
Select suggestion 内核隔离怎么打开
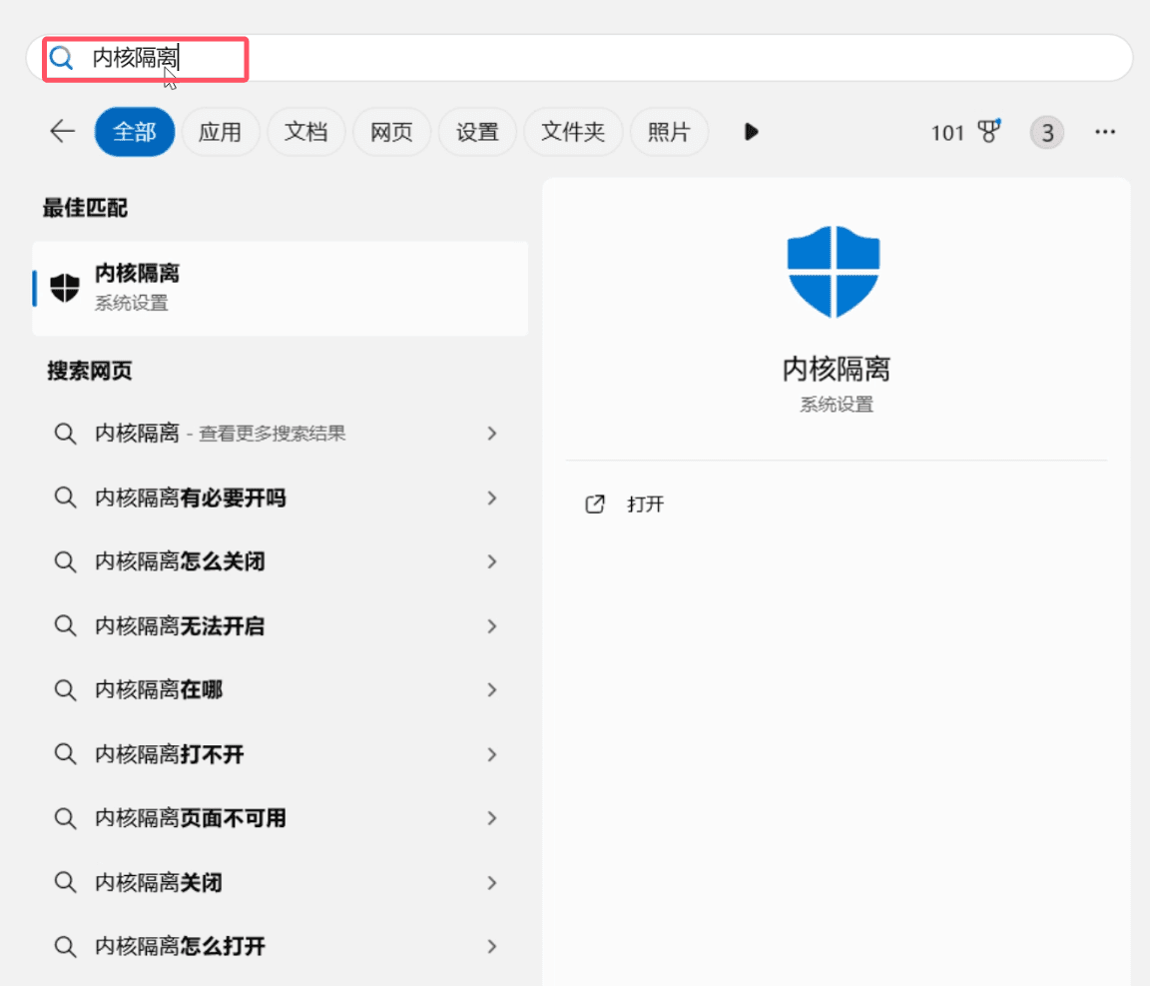(x=281, y=946)
